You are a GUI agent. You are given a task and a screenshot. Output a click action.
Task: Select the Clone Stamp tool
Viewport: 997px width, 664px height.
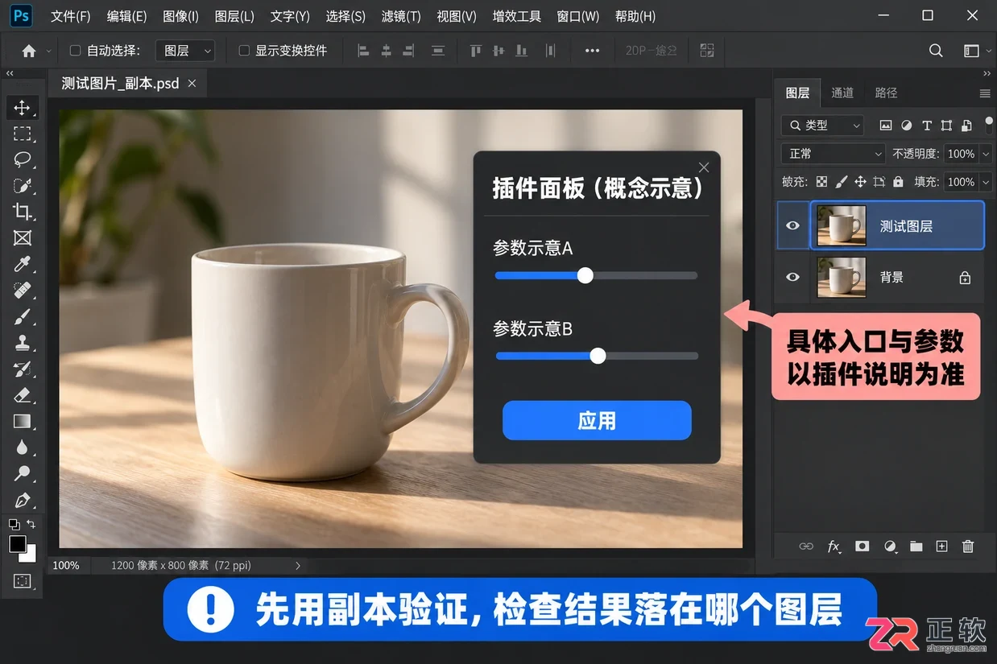(22, 343)
